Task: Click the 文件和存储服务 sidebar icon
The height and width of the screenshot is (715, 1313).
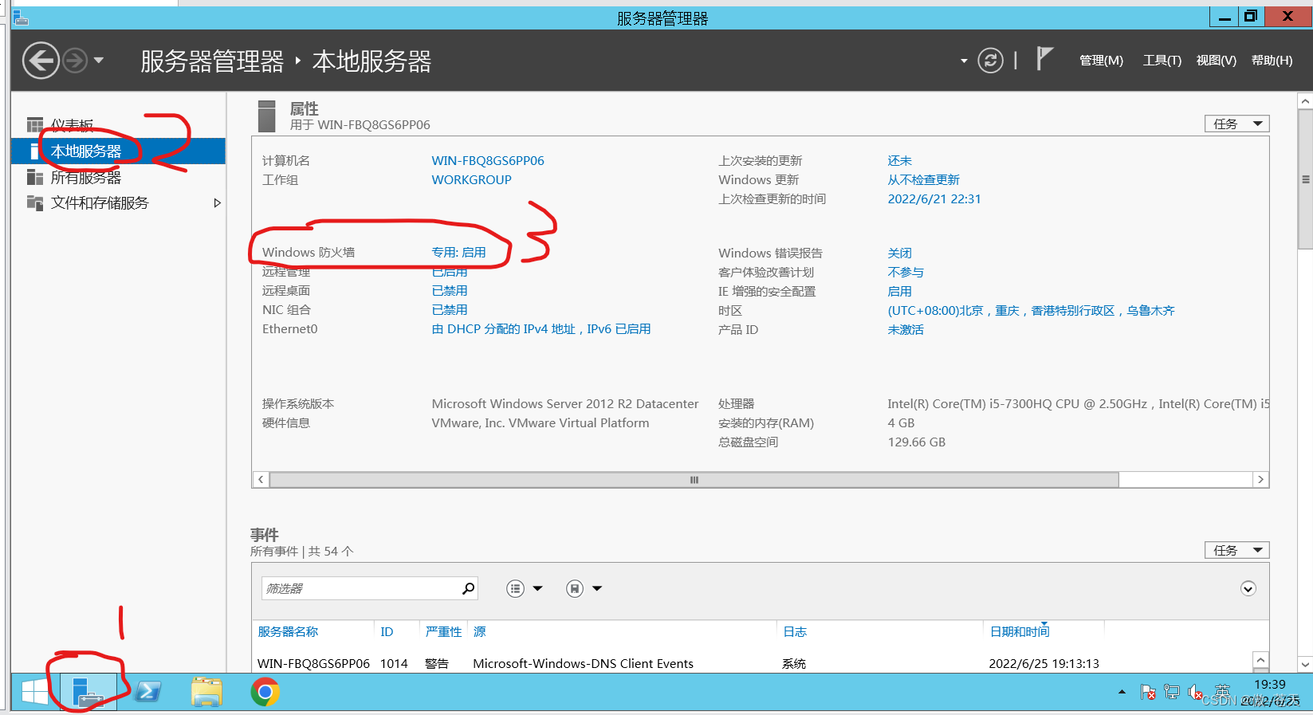Action: click(35, 202)
